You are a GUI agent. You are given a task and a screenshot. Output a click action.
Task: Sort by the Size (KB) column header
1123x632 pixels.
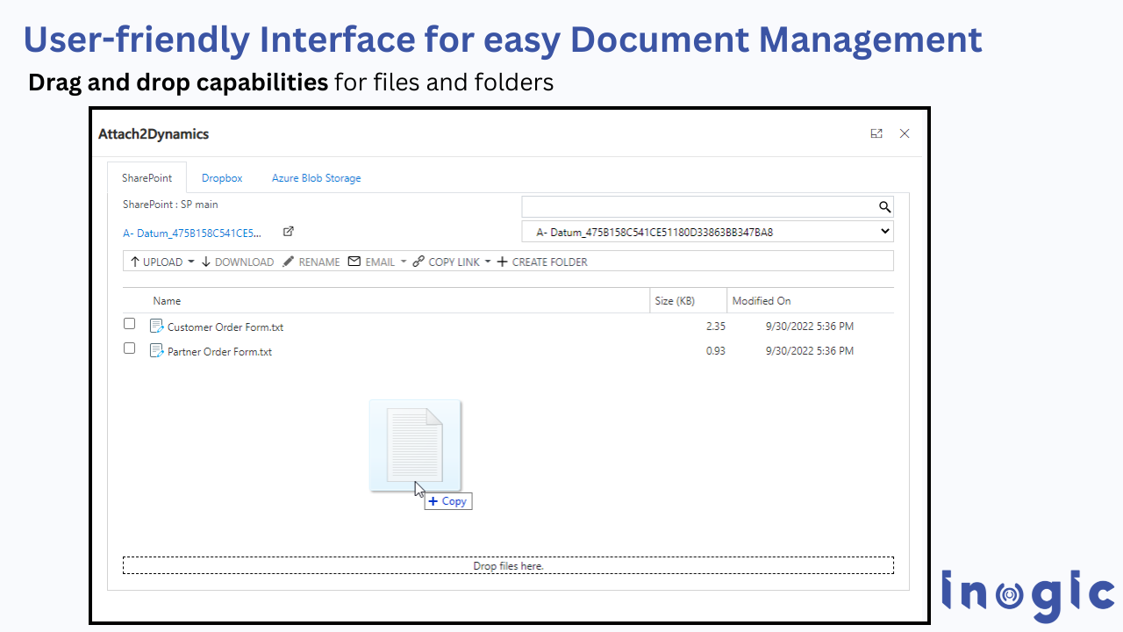point(675,301)
